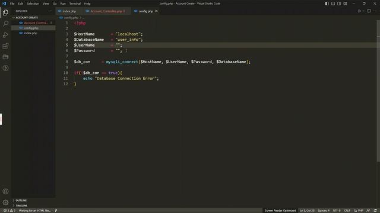This screenshot has height=213, width=380.
Task: Open the Run menu
Action: [63, 4]
